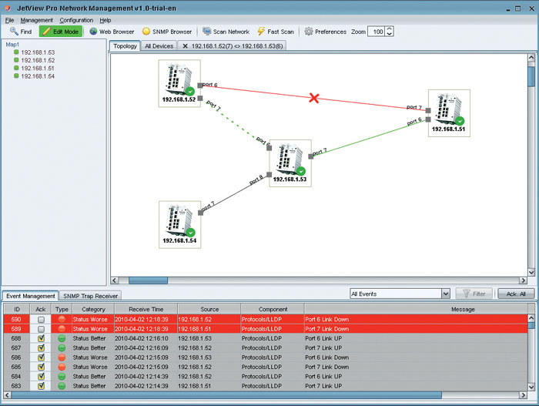Start Scan Network from toolbar

(x=207, y=32)
